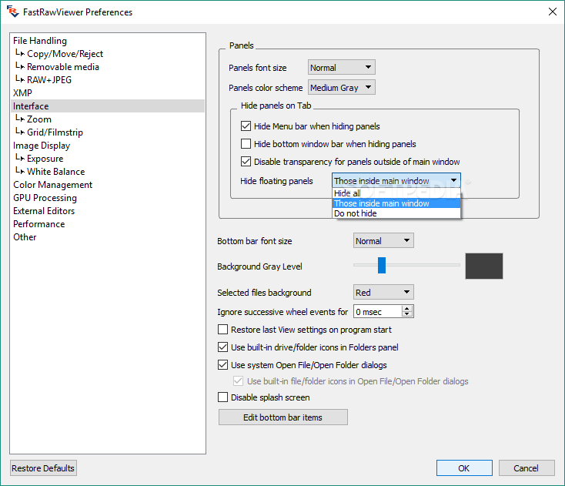Image resolution: width=565 pixels, height=486 pixels.
Task: Open the Zoom settings page
Action: click(x=108, y=119)
